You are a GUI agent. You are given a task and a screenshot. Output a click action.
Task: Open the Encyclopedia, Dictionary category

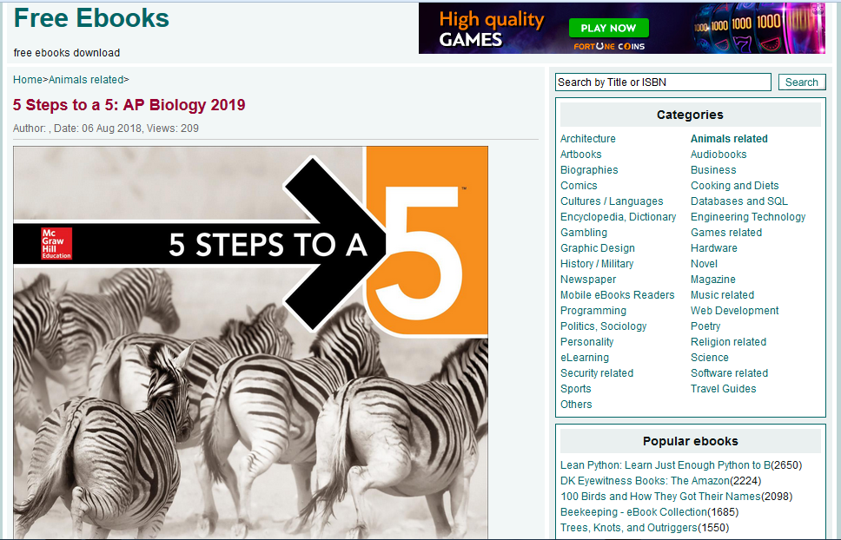click(618, 216)
